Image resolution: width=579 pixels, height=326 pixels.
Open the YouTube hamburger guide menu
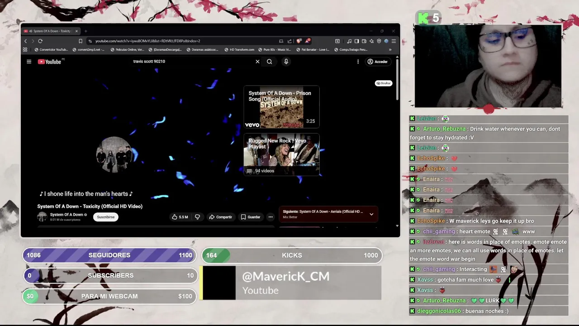click(29, 62)
